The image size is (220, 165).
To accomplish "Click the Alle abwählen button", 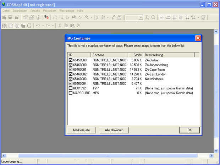I will [114, 130].
